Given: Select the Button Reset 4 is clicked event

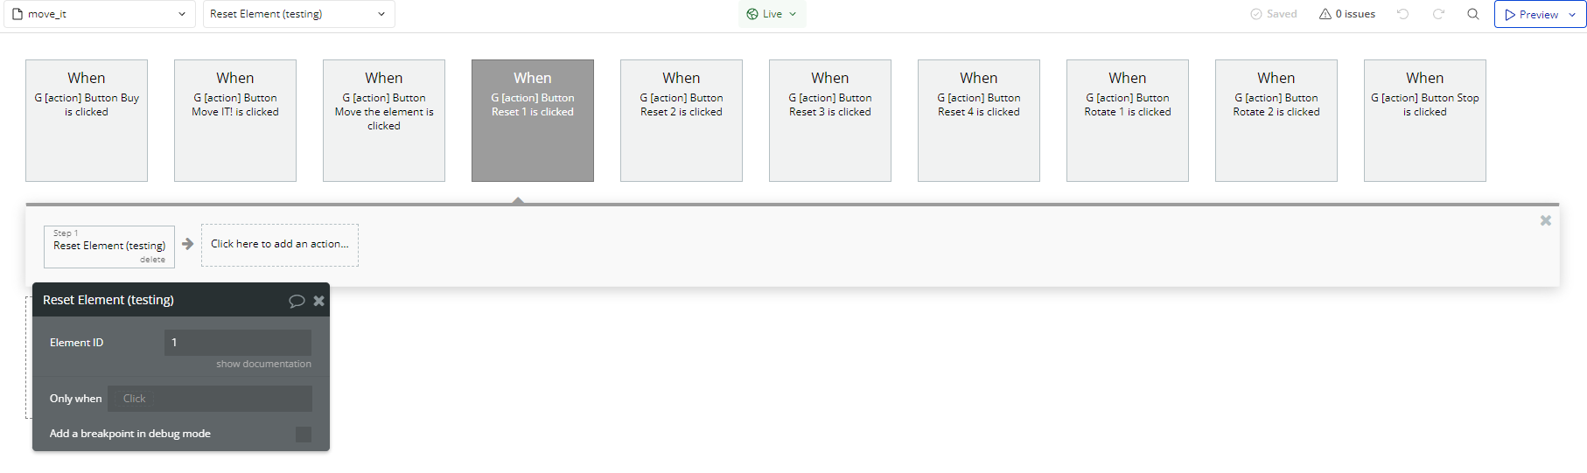Looking at the screenshot, I should [979, 121].
